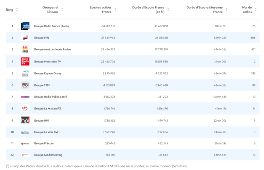Click the Précom logo icon

[x=25, y=144]
